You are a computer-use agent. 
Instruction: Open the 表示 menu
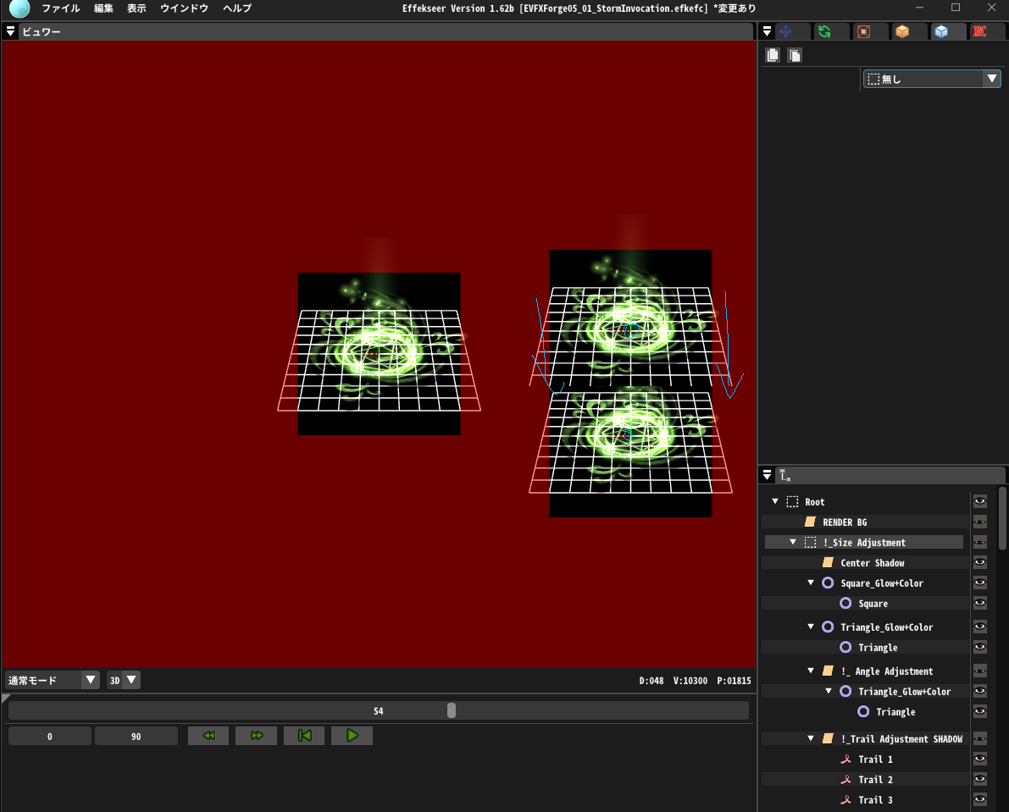tap(136, 8)
